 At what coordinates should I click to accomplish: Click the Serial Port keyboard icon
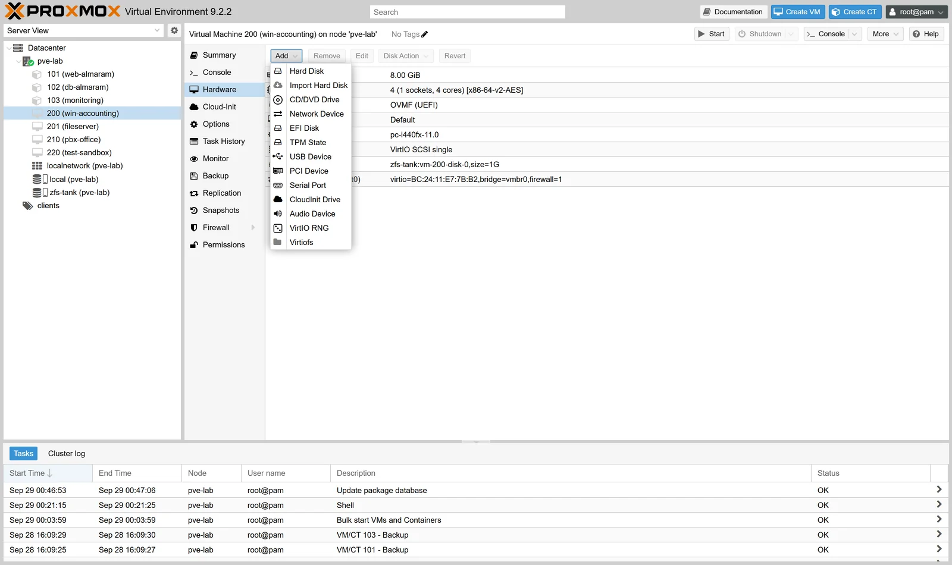[x=278, y=185]
